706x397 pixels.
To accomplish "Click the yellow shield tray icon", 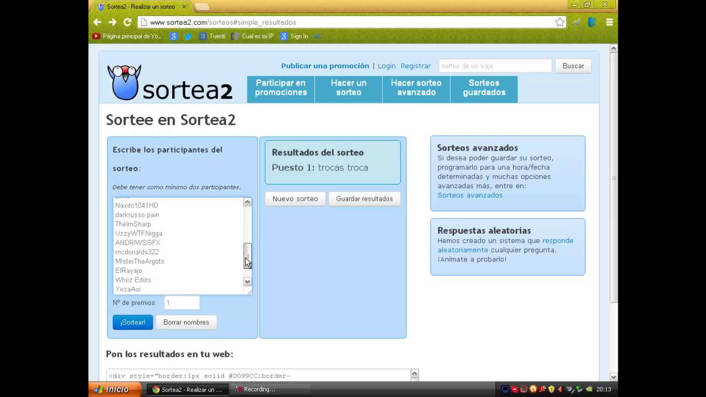I will 551,389.
